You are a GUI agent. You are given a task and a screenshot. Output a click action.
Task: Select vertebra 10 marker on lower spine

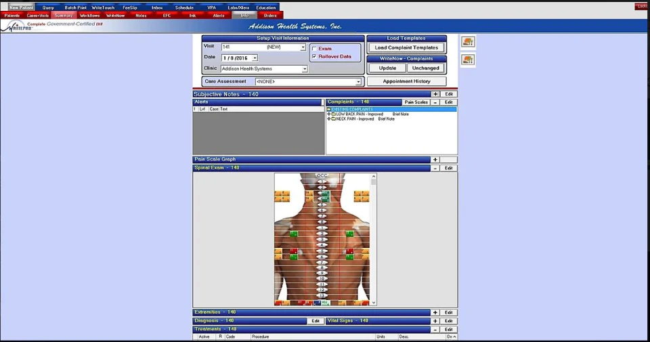pyautogui.click(x=322, y=279)
